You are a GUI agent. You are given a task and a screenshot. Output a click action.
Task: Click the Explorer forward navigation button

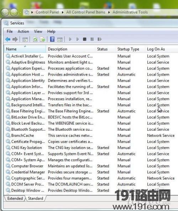[14, 12]
